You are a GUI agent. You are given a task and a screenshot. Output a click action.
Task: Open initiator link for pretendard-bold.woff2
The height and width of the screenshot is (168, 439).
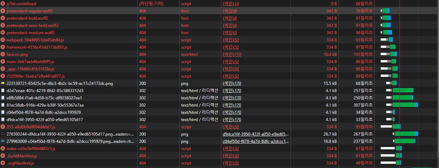230,18
